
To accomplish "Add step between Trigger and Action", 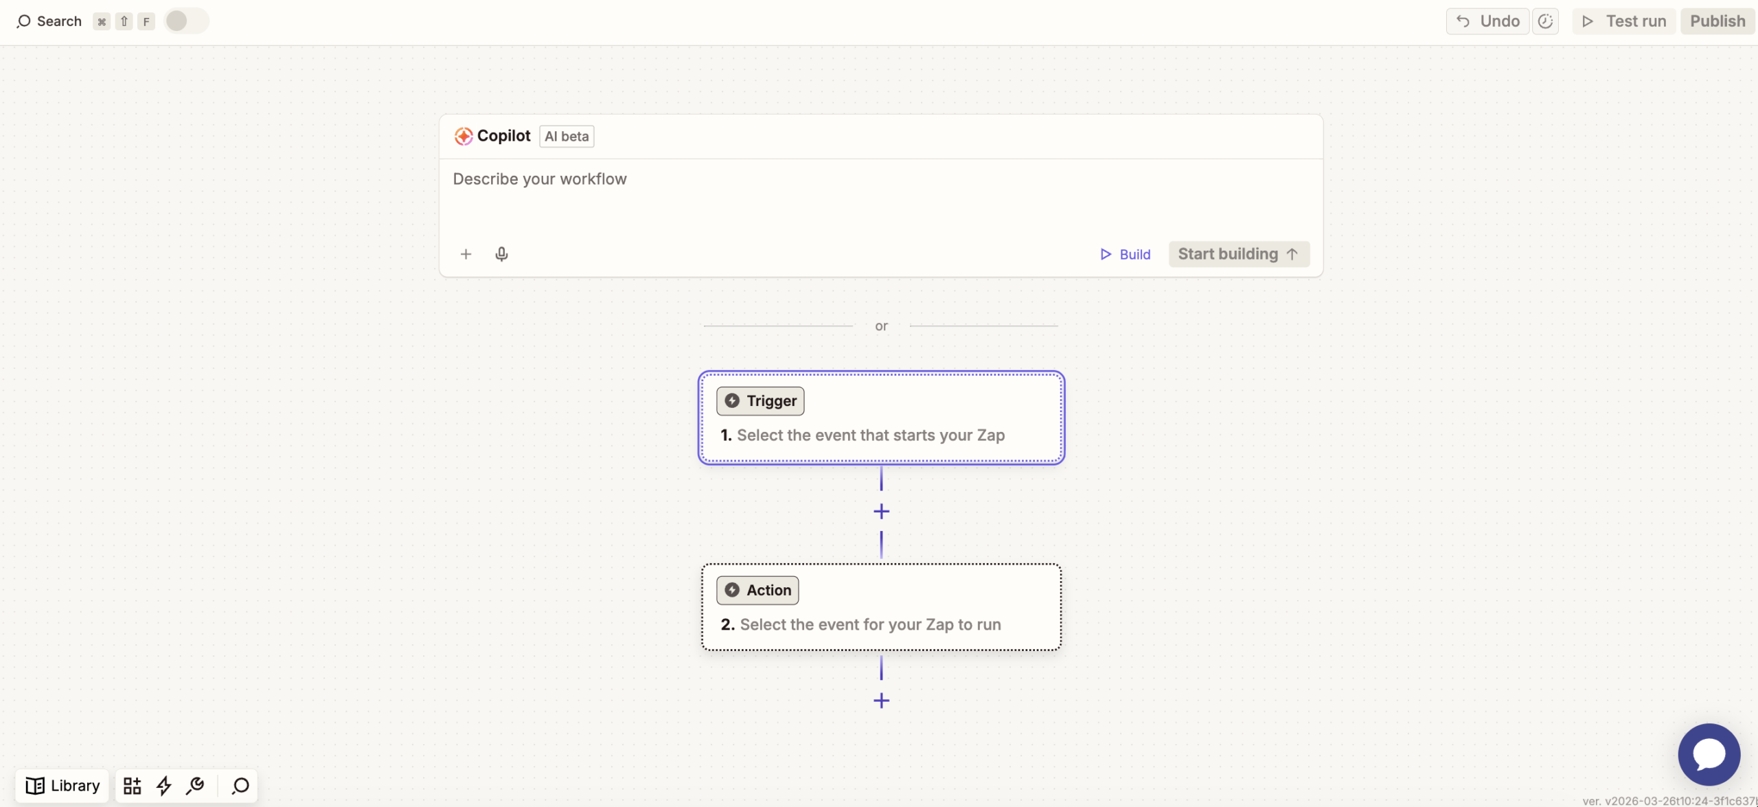I will (x=881, y=512).
